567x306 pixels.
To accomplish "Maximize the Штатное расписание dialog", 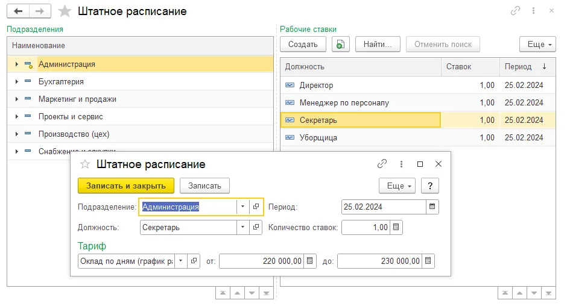I will click(x=420, y=164).
